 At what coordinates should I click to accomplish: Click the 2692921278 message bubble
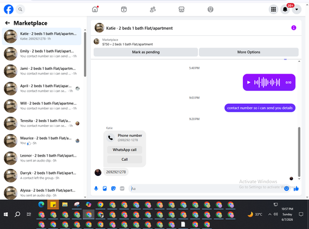pyautogui.click(x=116, y=172)
